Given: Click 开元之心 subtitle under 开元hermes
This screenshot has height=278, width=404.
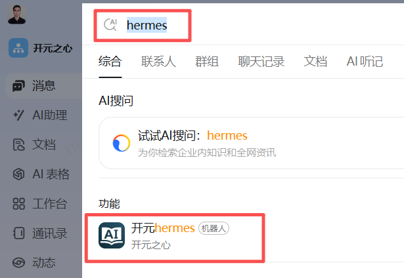Looking at the screenshot, I should click(x=151, y=245).
